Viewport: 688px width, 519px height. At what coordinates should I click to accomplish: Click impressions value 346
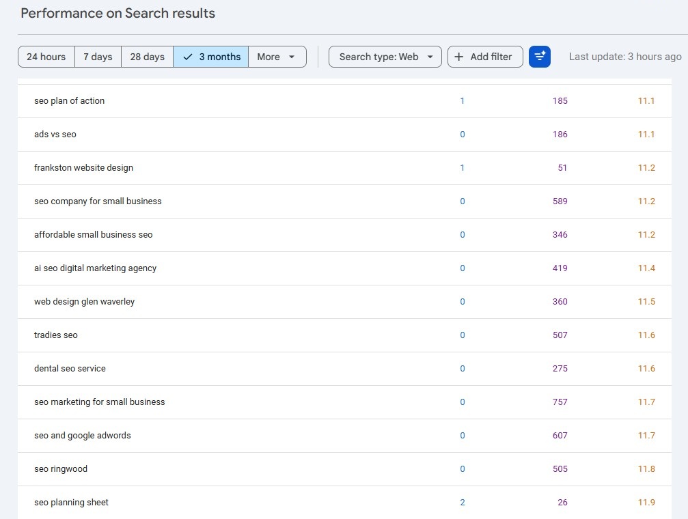coord(560,235)
